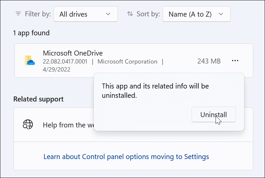The image size is (265, 178).
Task: Select the Microsoft OneDrive app name
Action: (x=73, y=53)
